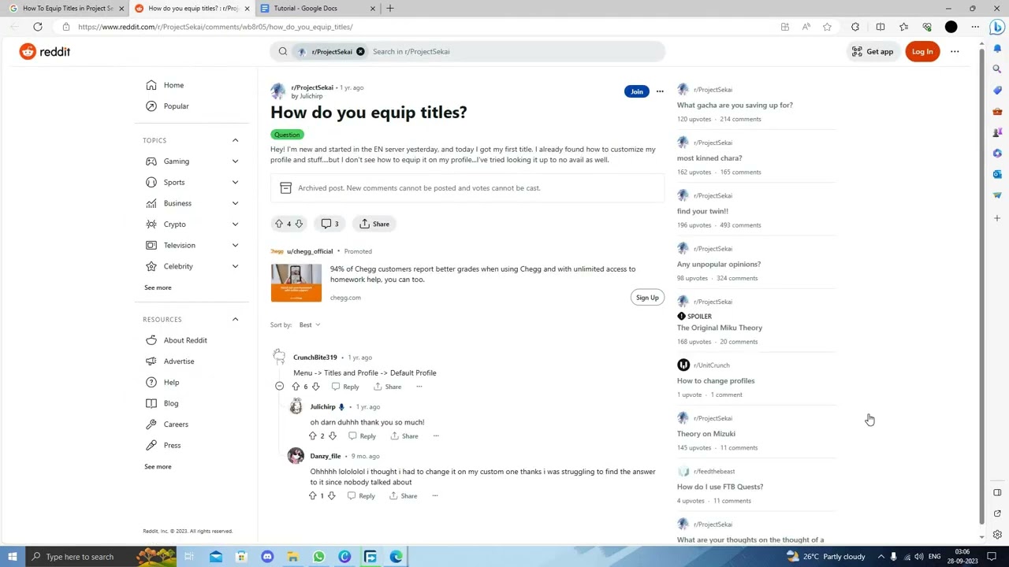Click See more under Resources
The image size is (1009, 567).
pos(158,466)
